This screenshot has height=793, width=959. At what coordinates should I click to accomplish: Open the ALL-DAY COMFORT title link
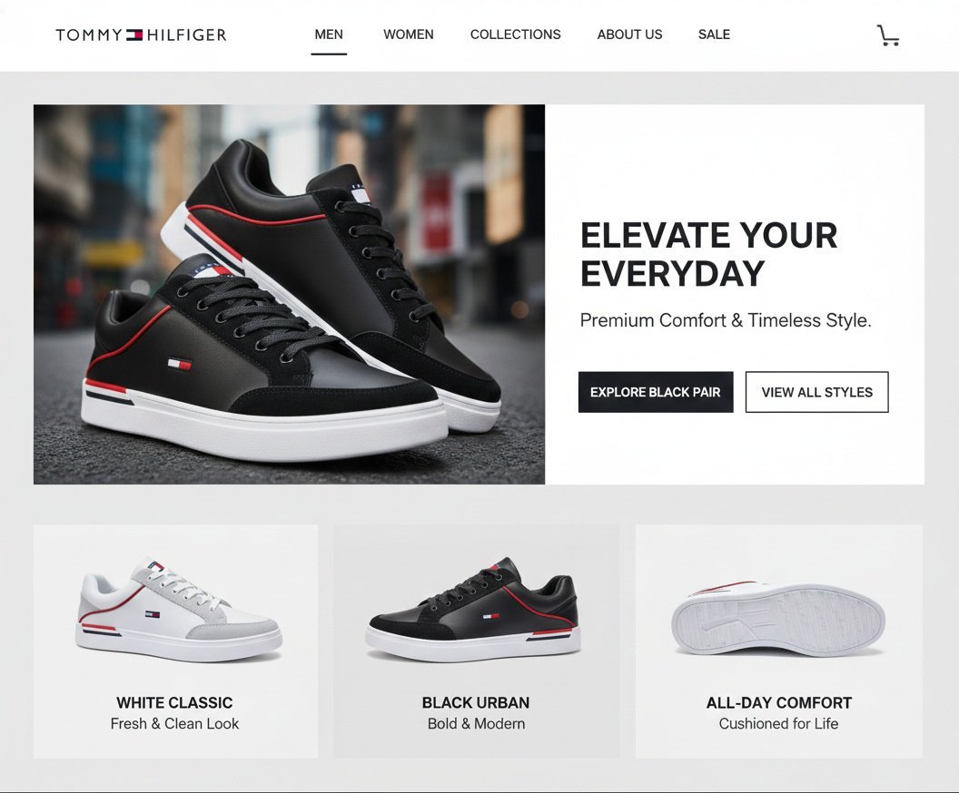(x=778, y=702)
